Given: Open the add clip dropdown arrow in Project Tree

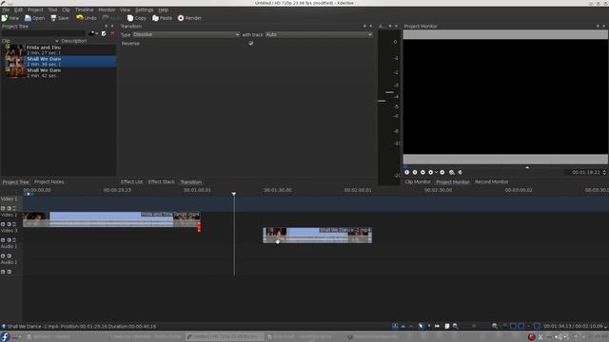Looking at the screenshot, I should point(97,34).
